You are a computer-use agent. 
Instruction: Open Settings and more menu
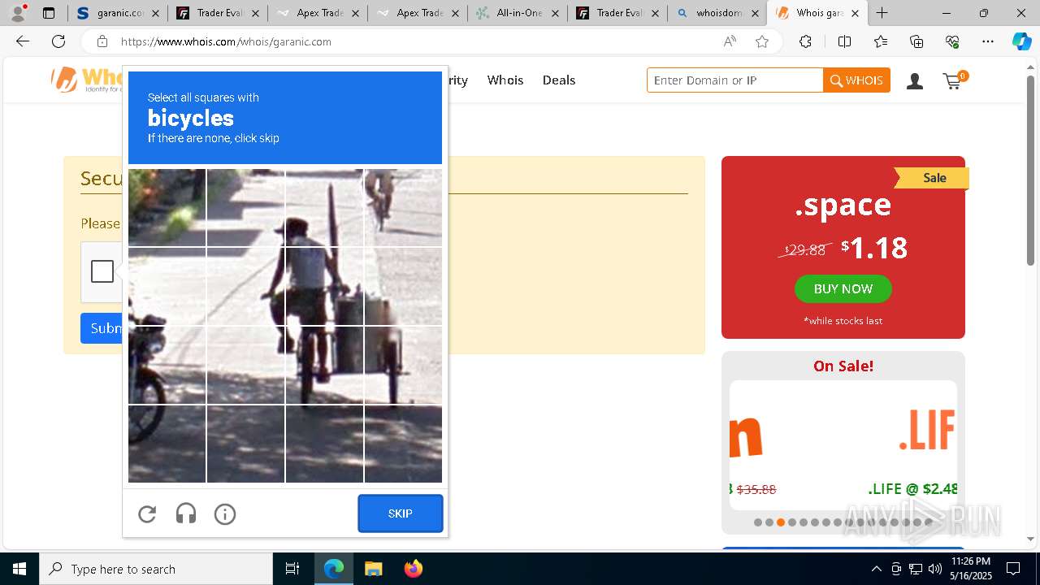pos(988,41)
